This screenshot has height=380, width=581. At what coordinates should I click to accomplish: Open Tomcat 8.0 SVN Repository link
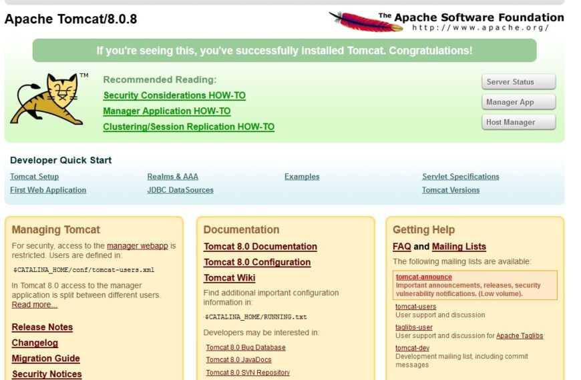(248, 373)
